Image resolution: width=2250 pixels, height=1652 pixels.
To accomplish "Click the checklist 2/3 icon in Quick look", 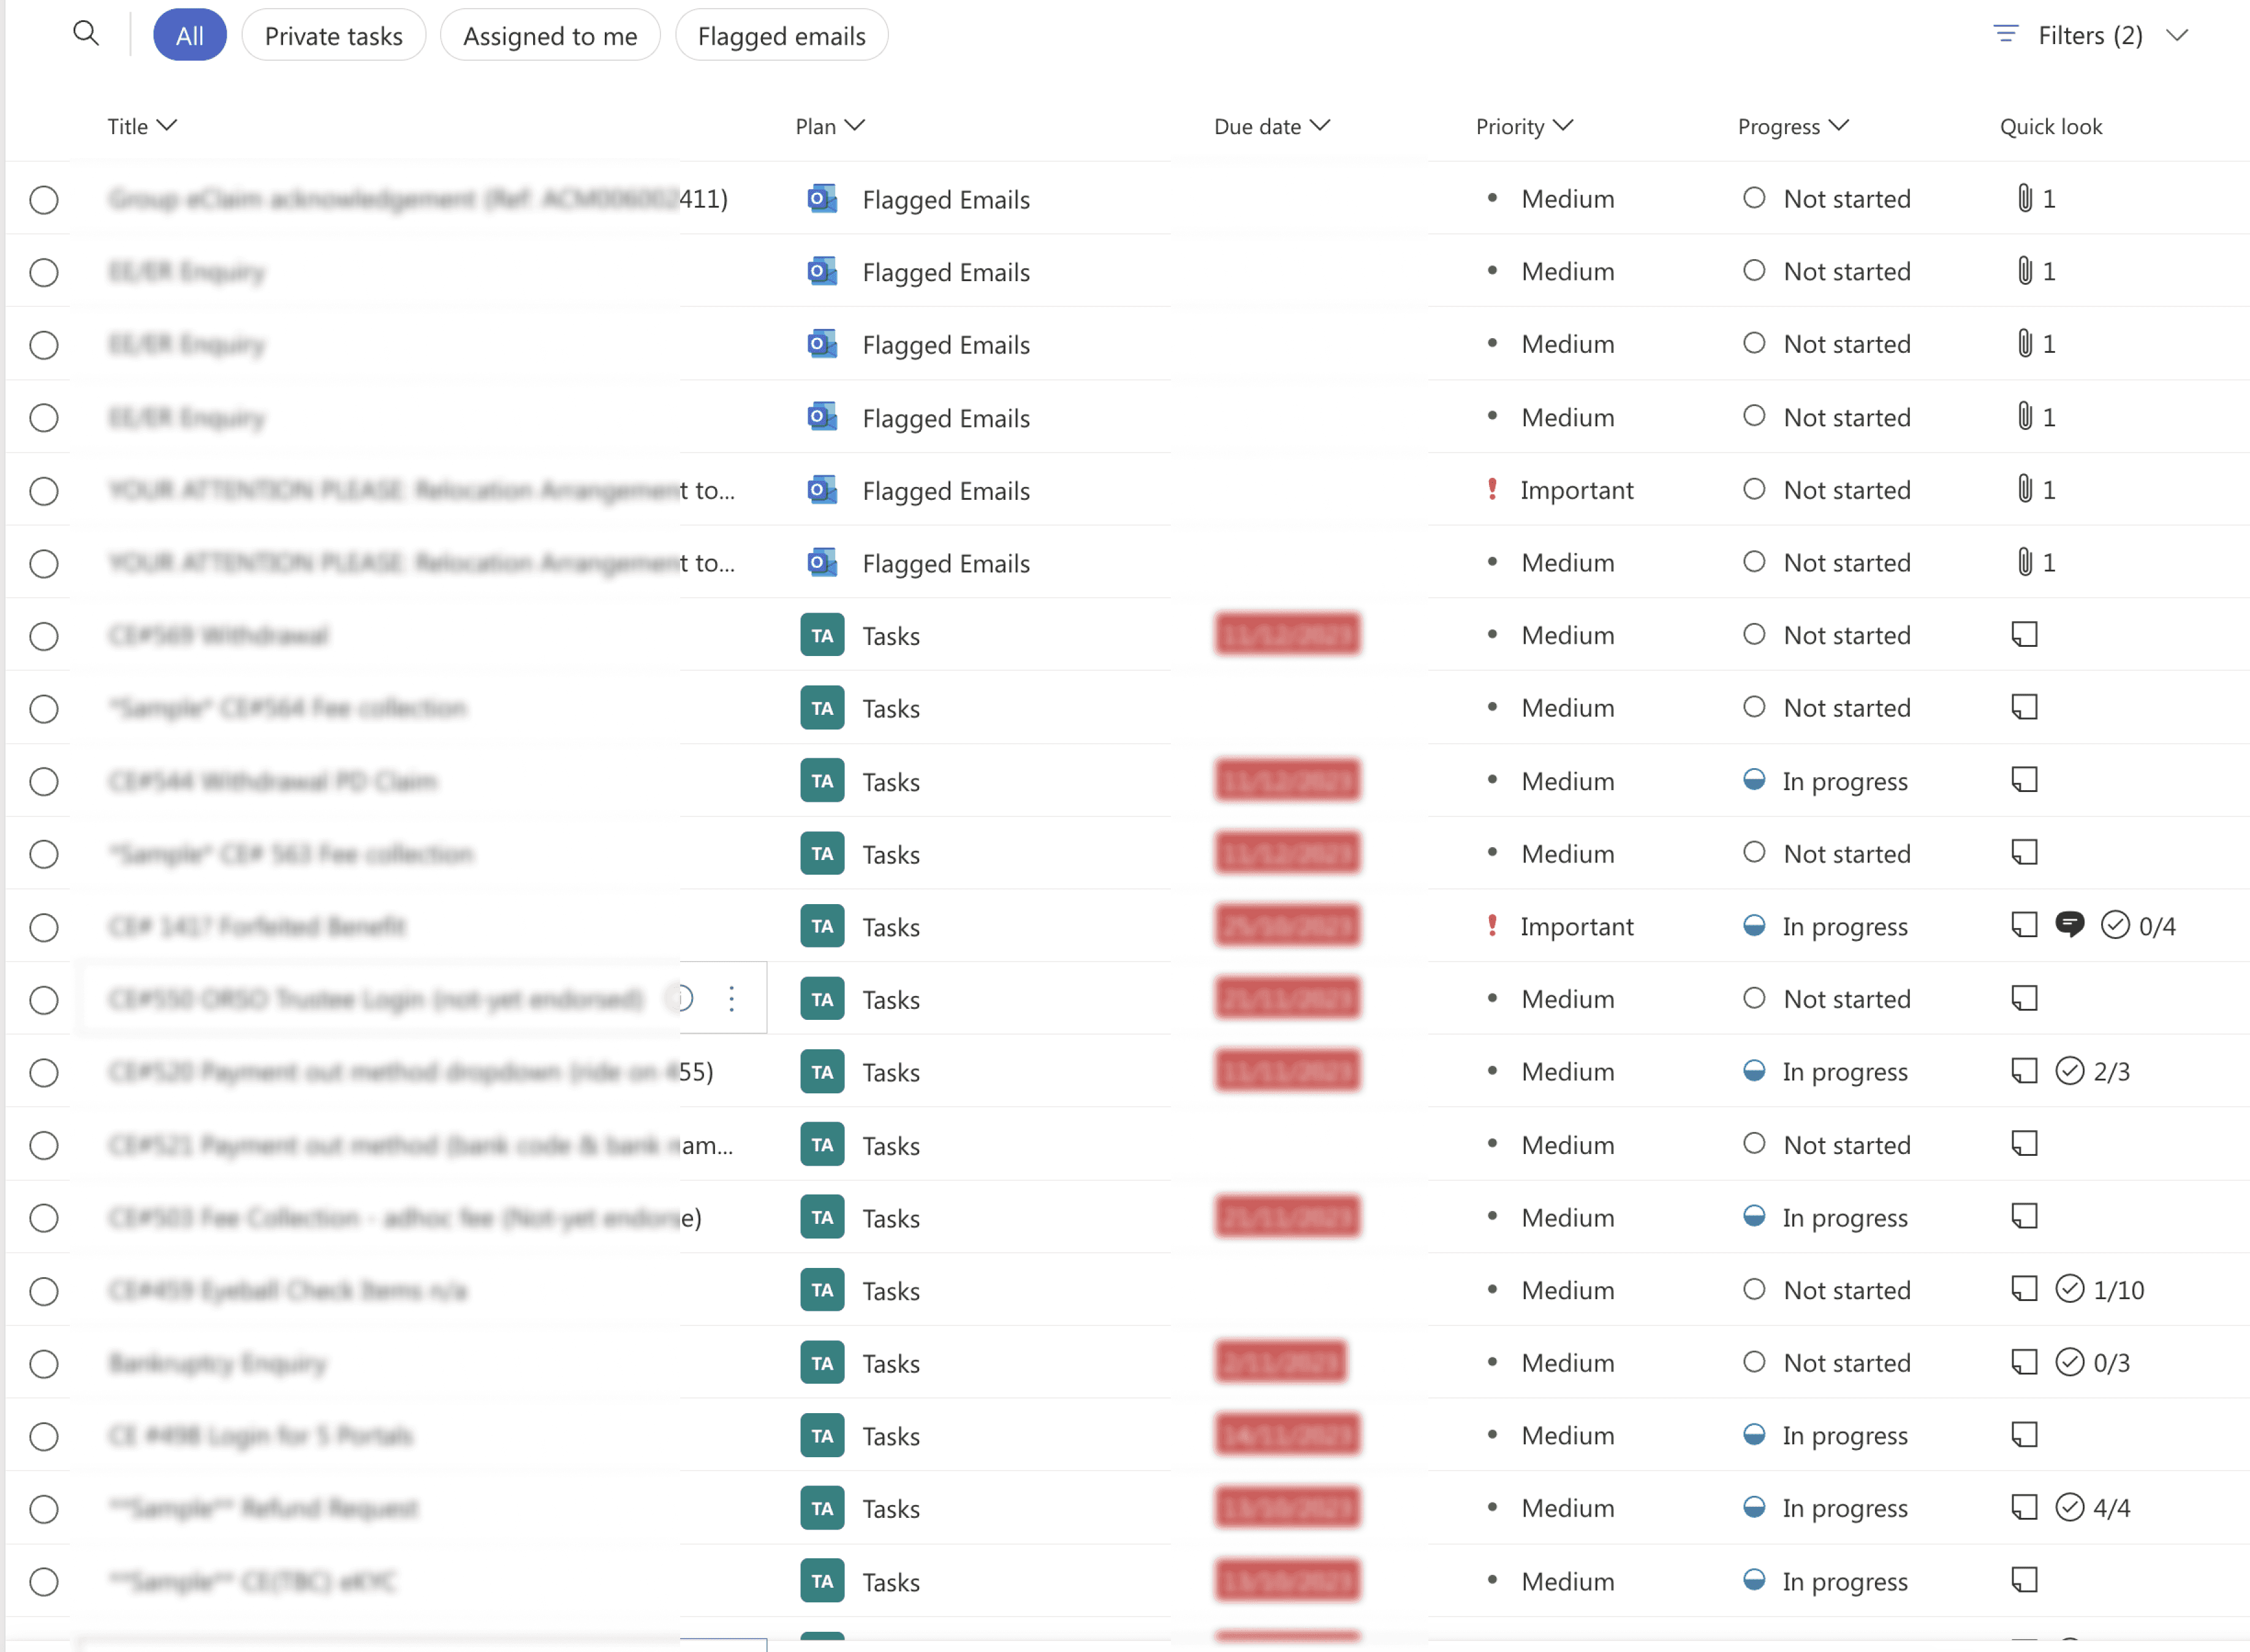I will click(x=2069, y=1071).
